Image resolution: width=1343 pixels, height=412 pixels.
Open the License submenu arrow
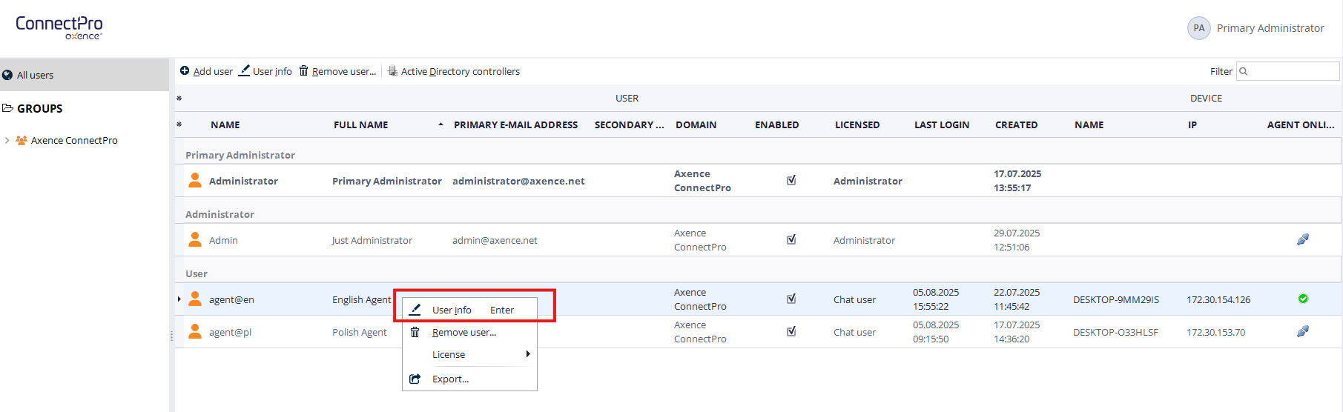pos(527,354)
